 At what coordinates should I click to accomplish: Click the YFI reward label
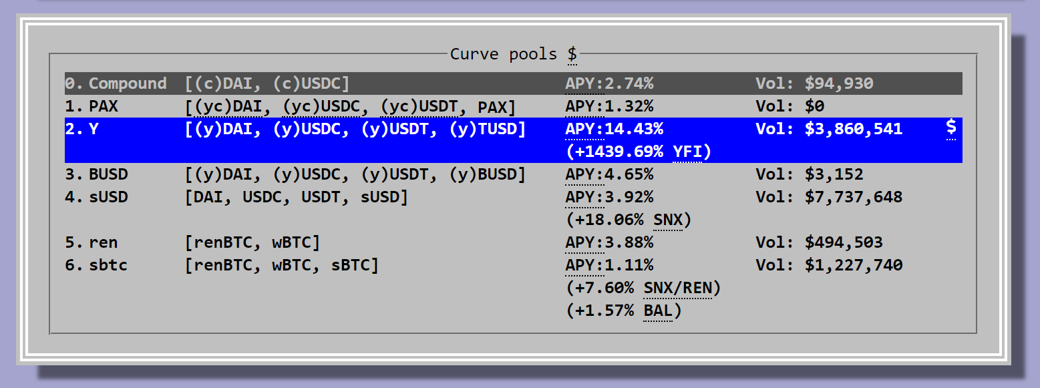(x=687, y=152)
